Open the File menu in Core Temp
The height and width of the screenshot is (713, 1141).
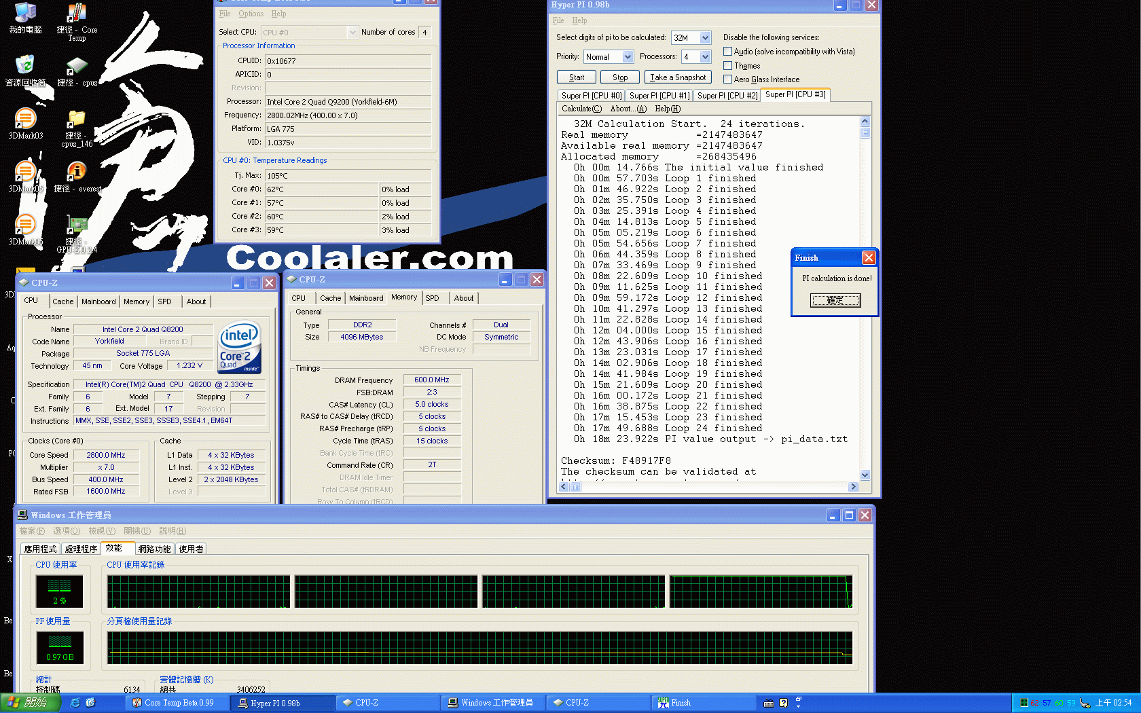[225, 14]
